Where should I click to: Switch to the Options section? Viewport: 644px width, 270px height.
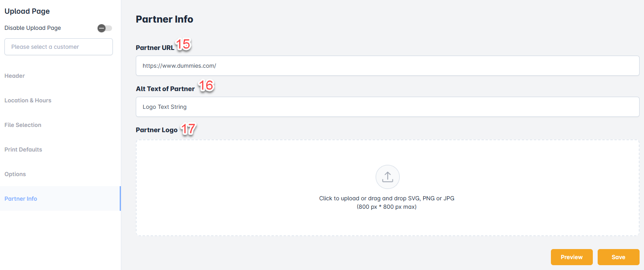[15, 174]
